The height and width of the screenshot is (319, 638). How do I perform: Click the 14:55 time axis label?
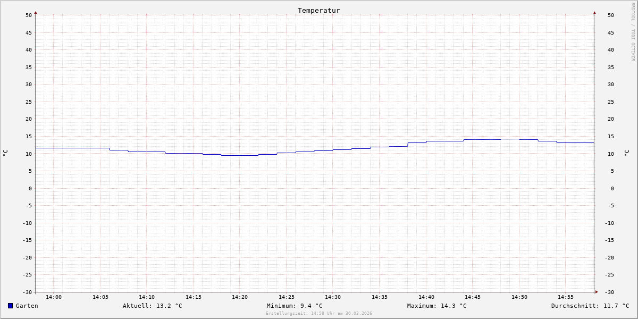pos(566,297)
